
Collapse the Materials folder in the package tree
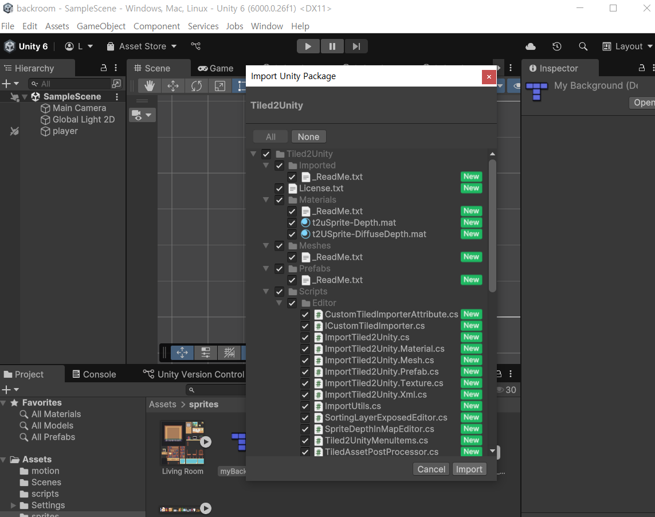pyautogui.click(x=266, y=200)
